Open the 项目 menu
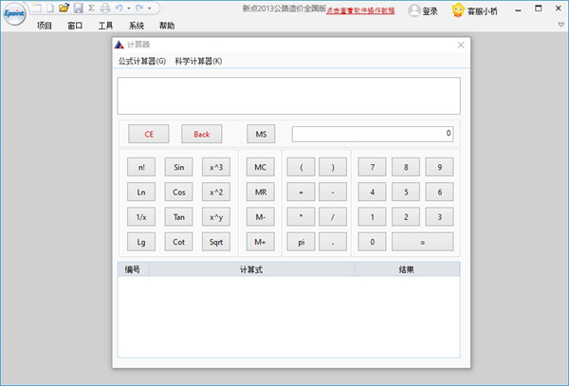The image size is (569, 386). (x=45, y=26)
